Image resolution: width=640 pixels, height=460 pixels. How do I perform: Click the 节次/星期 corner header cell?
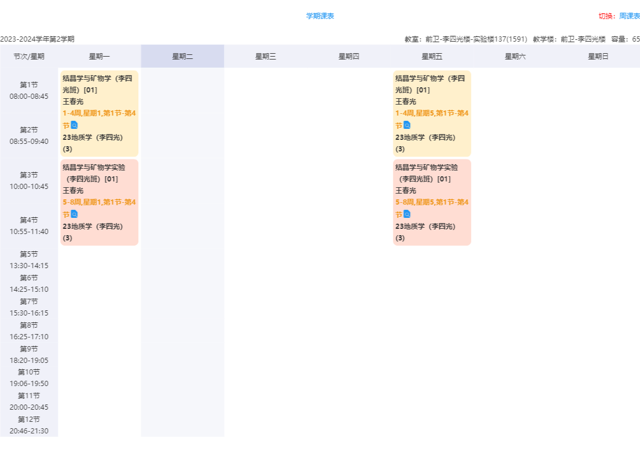[x=29, y=56]
